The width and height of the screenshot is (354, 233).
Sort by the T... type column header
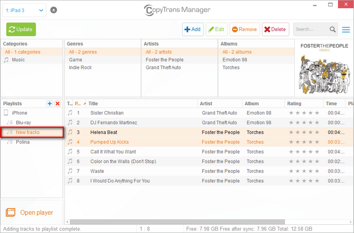(69, 103)
